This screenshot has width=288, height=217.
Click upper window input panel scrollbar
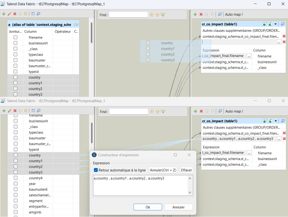[91, 33]
